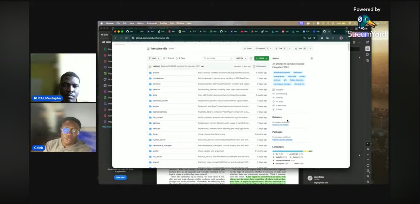Open the History menu
Viewport: 420px width, 204px height.
[x=140, y=23]
